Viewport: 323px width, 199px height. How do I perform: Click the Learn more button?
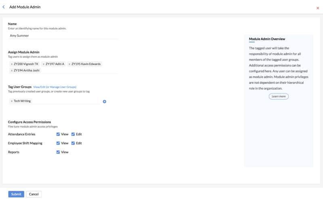279,97
